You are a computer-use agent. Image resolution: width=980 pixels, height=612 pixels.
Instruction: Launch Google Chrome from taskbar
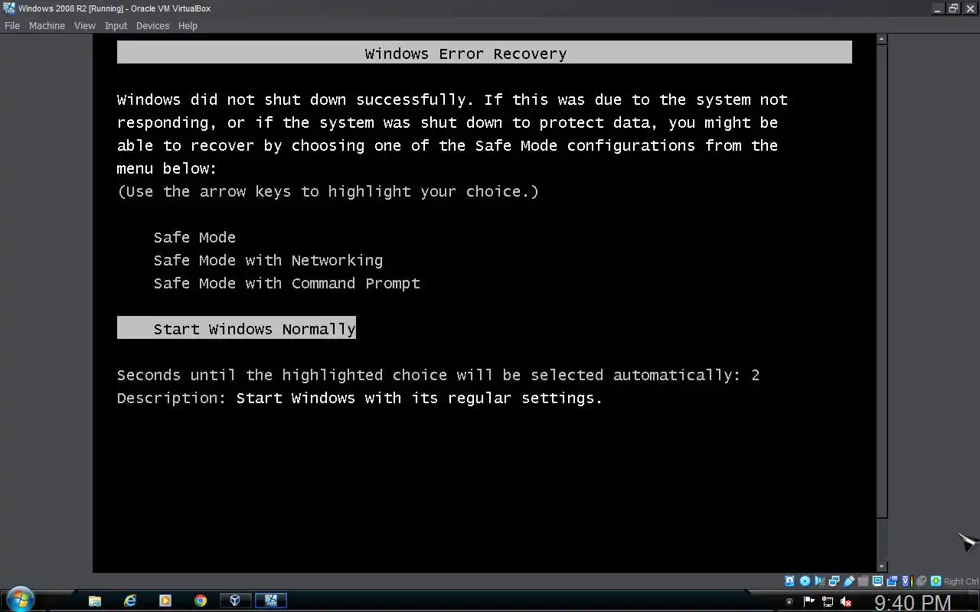pos(201,601)
